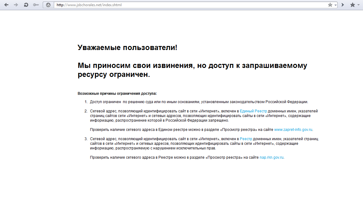Reload the page with the reload icon
Image resolution: width=363 pixels, height=209 pixels.
26,5
